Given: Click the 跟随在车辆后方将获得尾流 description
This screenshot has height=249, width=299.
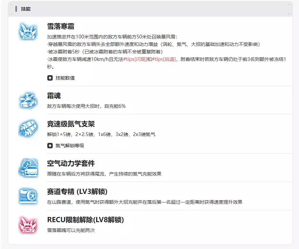Looking at the screenshot, I should pos(104,174).
